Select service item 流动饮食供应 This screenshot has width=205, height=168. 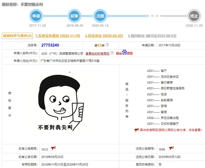click(170, 77)
